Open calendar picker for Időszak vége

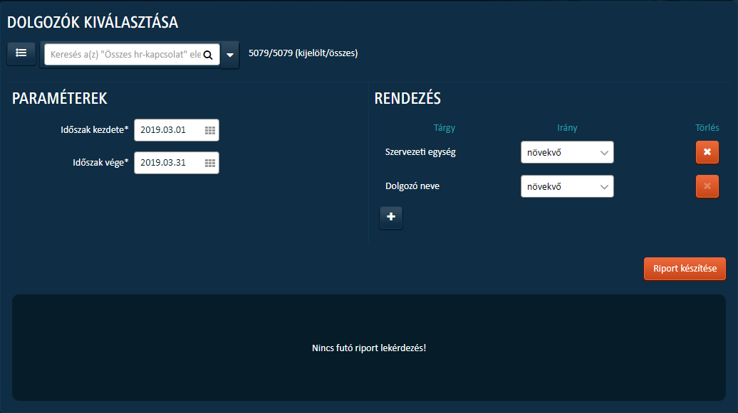[x=210, y=163]
